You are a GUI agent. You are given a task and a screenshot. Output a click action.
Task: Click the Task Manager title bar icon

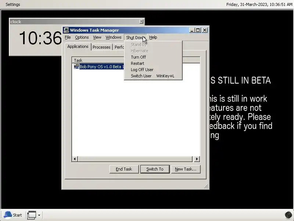(x=66, y=30)
